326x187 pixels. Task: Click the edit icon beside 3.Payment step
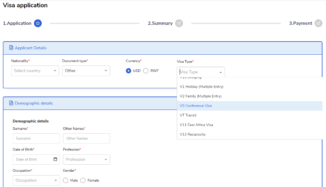tap(318, 23)
